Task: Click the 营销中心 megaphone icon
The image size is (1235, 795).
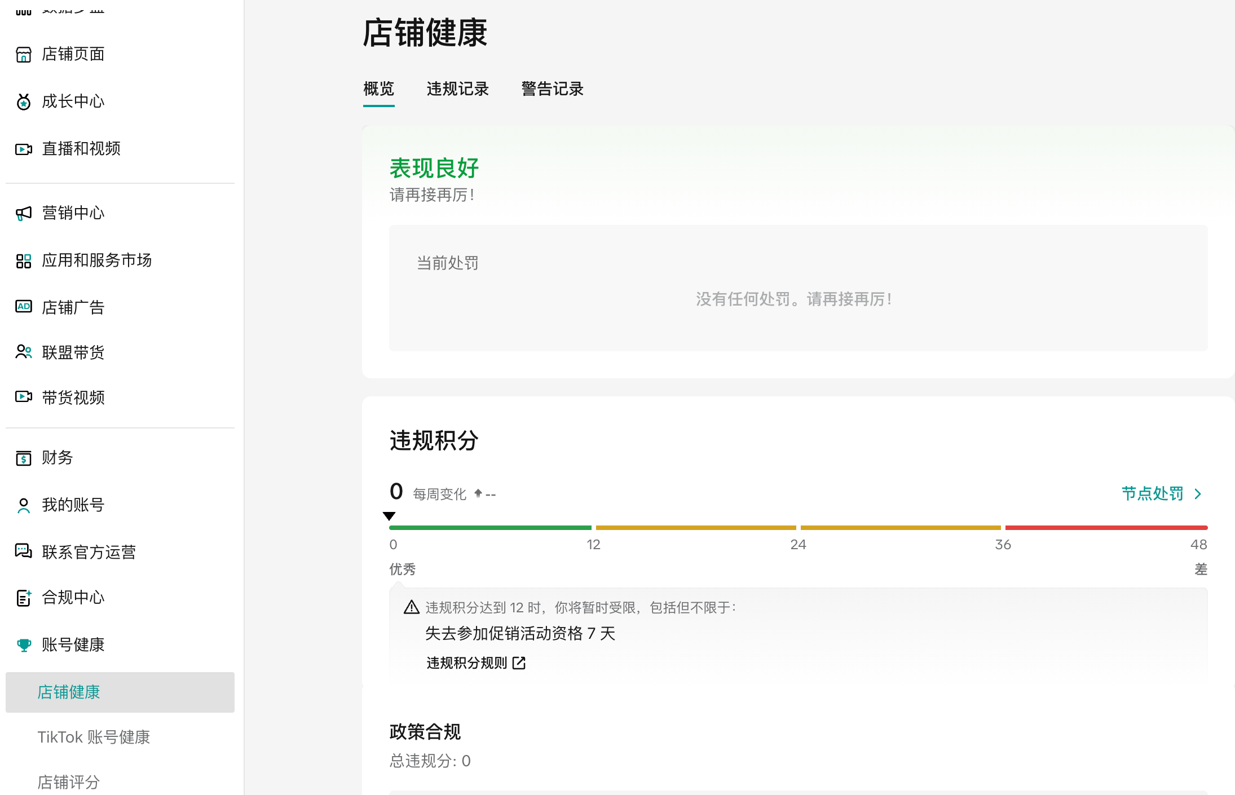Action: point(24,214)
